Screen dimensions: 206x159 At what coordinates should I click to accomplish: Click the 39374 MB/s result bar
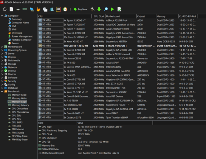click(x=51, y=20)
